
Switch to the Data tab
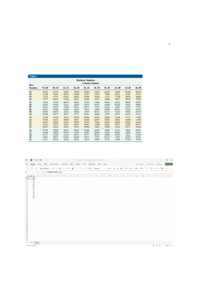[x=71, y=164]
